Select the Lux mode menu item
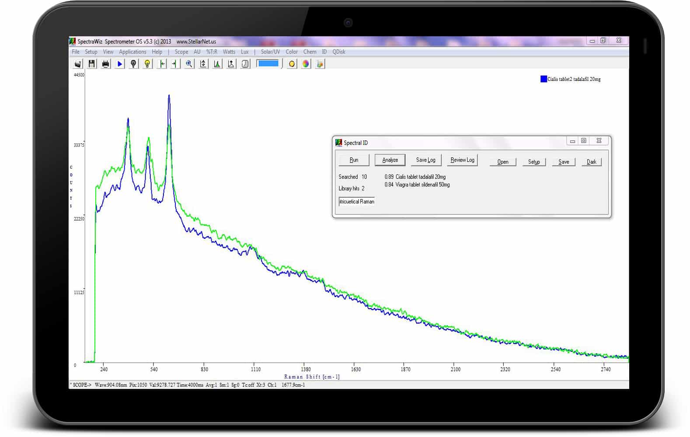Image resolution: width=690 pixels, height=437 pixels. coord(245,52)
